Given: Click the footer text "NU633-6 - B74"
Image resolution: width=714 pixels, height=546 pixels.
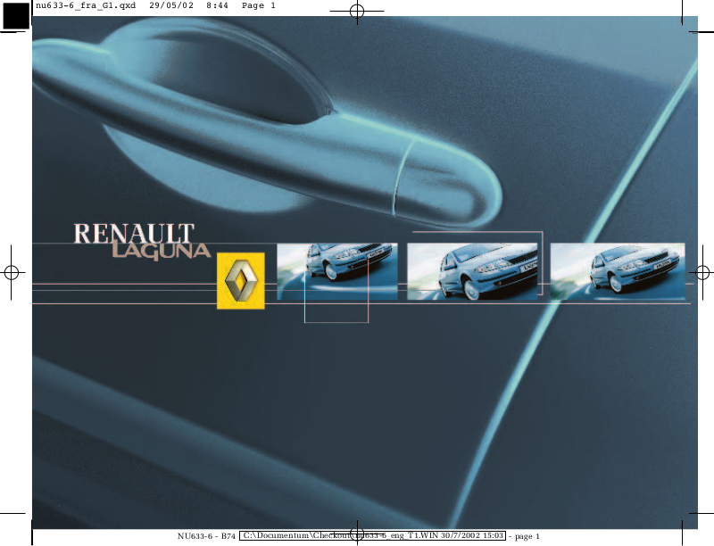Looking at the screenshot, I should coord(206,536).
